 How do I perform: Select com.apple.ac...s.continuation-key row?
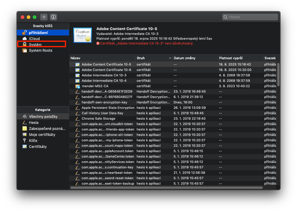pos(173,167)
